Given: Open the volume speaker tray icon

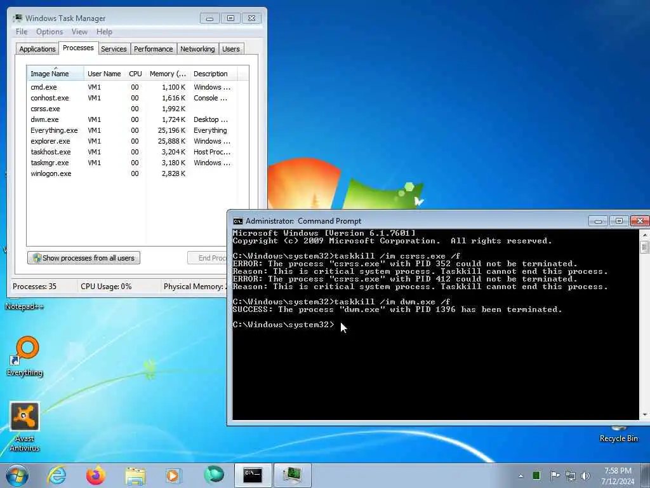Looking at the screenshot, I should pyautogui.click(x=585, y=476).
